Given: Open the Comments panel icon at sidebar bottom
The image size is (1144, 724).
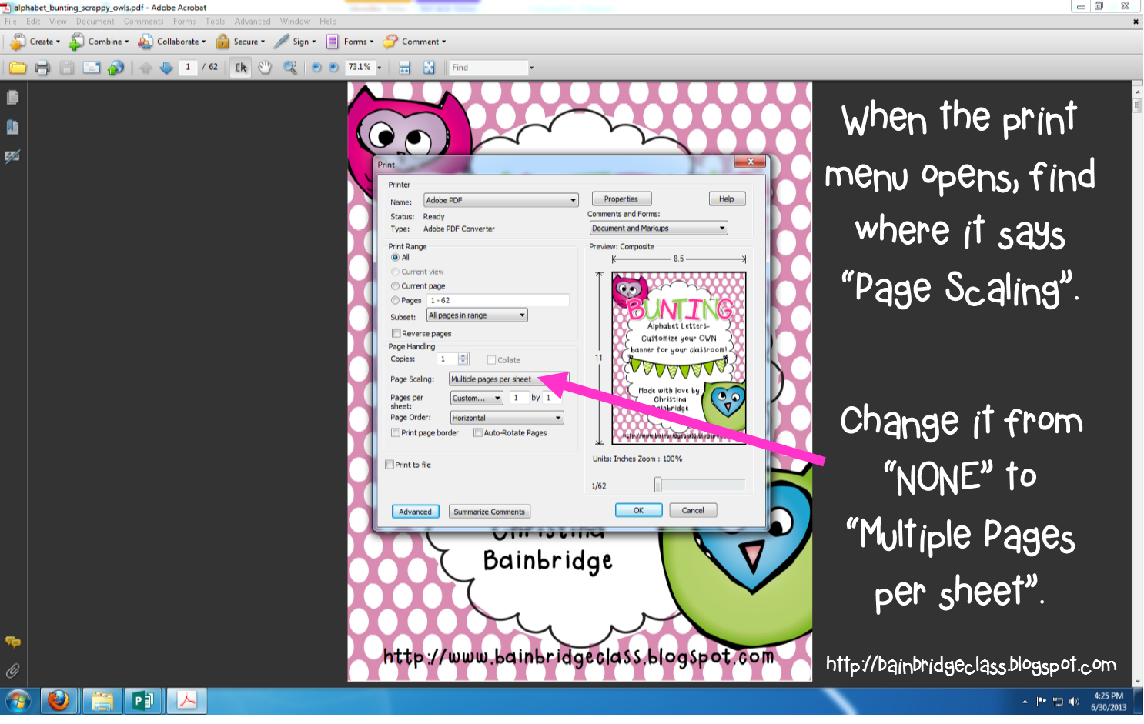Looking at the screenshot, I should coord(12,642).
